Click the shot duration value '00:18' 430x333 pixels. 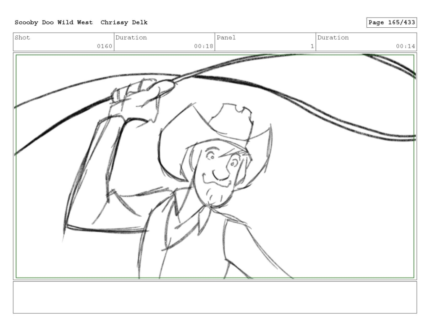(204, 46)
